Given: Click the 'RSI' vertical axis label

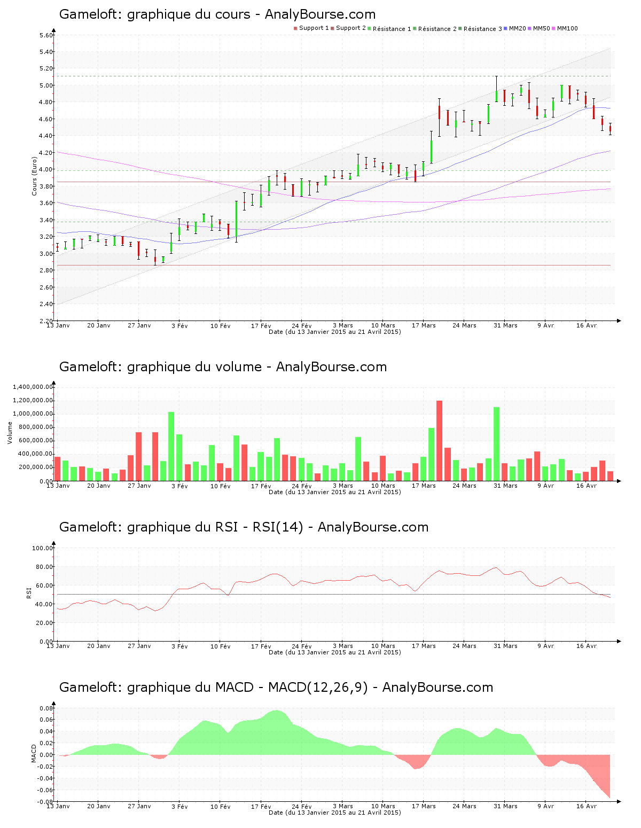Looking at the screenshot, I should [x=29, y=592].
